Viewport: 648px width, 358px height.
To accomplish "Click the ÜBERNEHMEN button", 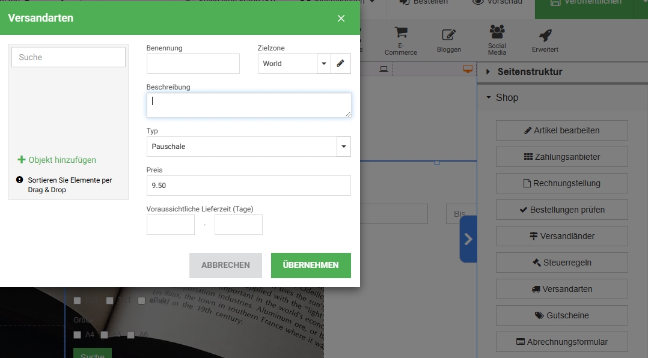I will (x=311, y=265).
